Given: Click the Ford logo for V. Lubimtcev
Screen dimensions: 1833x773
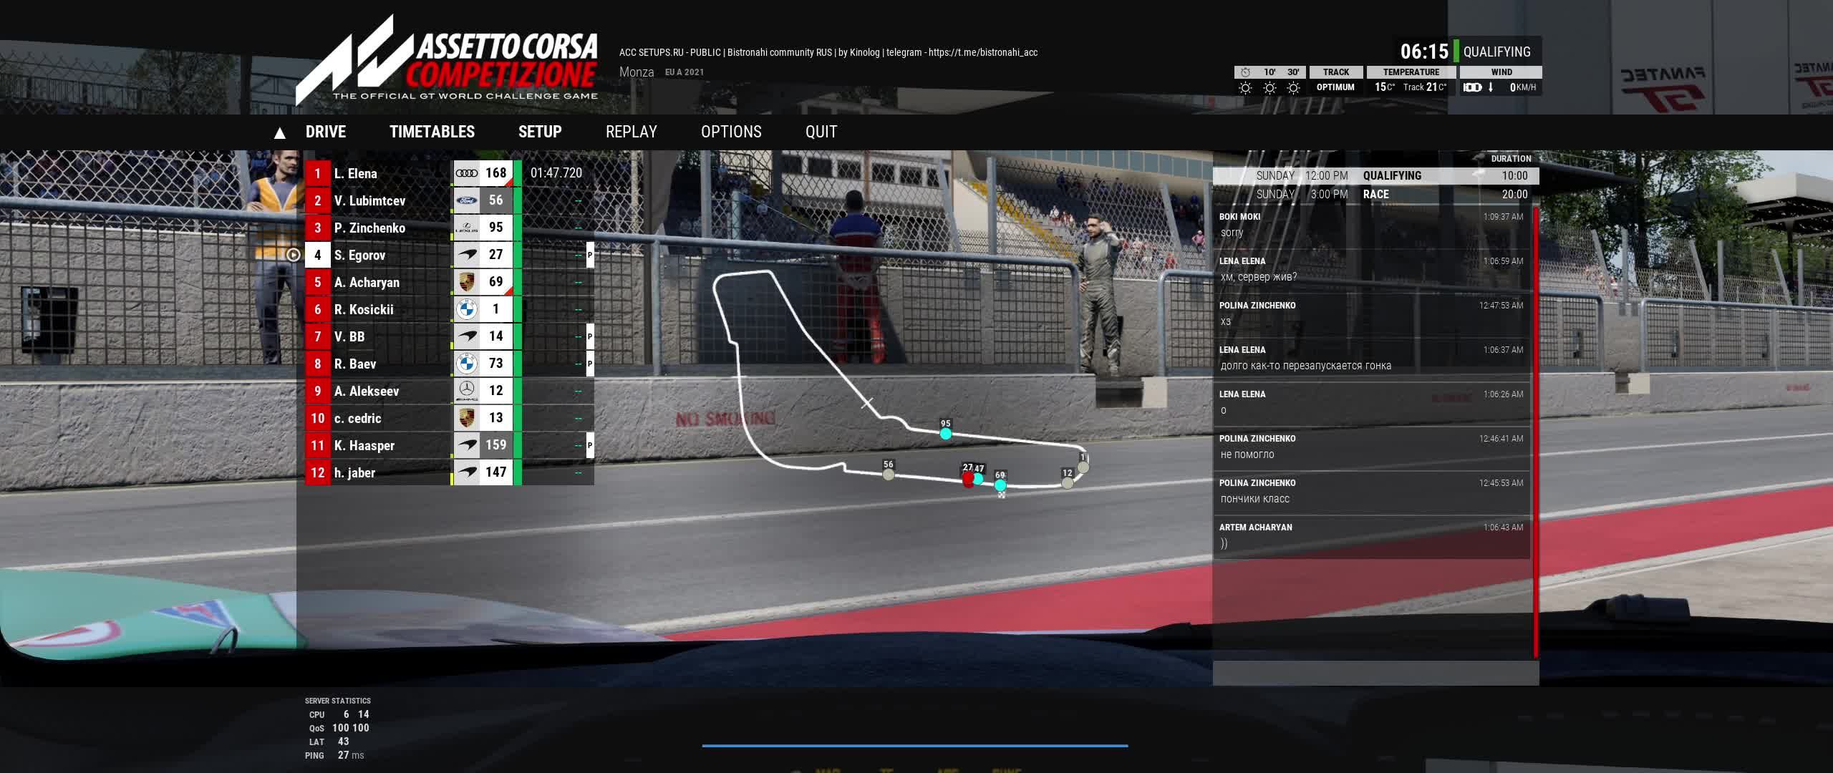Looking at the screenshot, I should point(466,200).
